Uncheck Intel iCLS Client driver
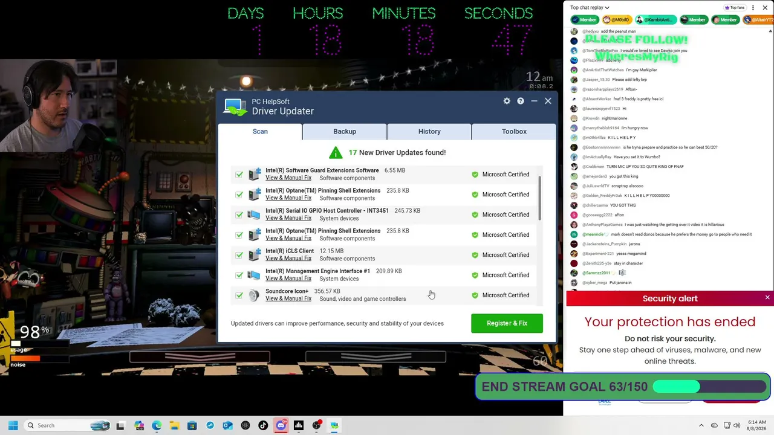Viewport: 774px width, 435px height. coord(239,255)
